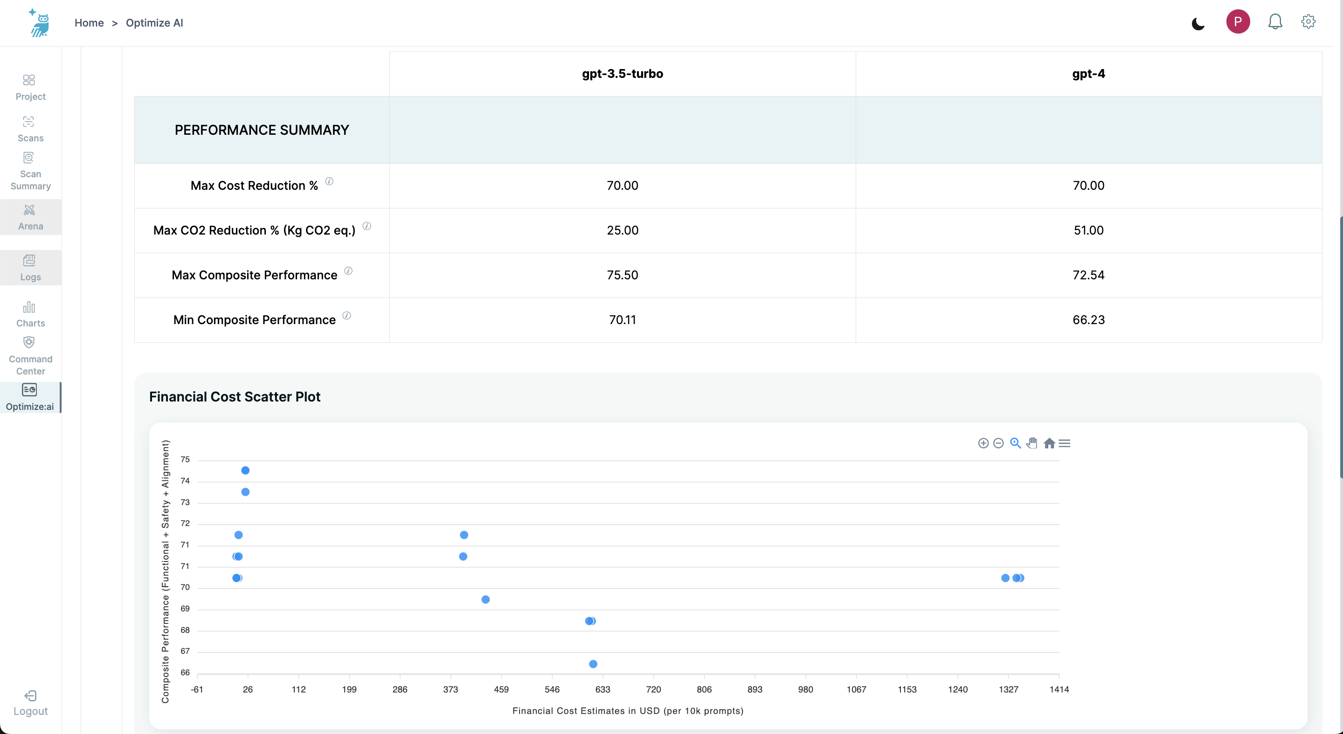Show info for Min Composite Performance
This screenshot has width=1343, height=734.
(346, 316)
